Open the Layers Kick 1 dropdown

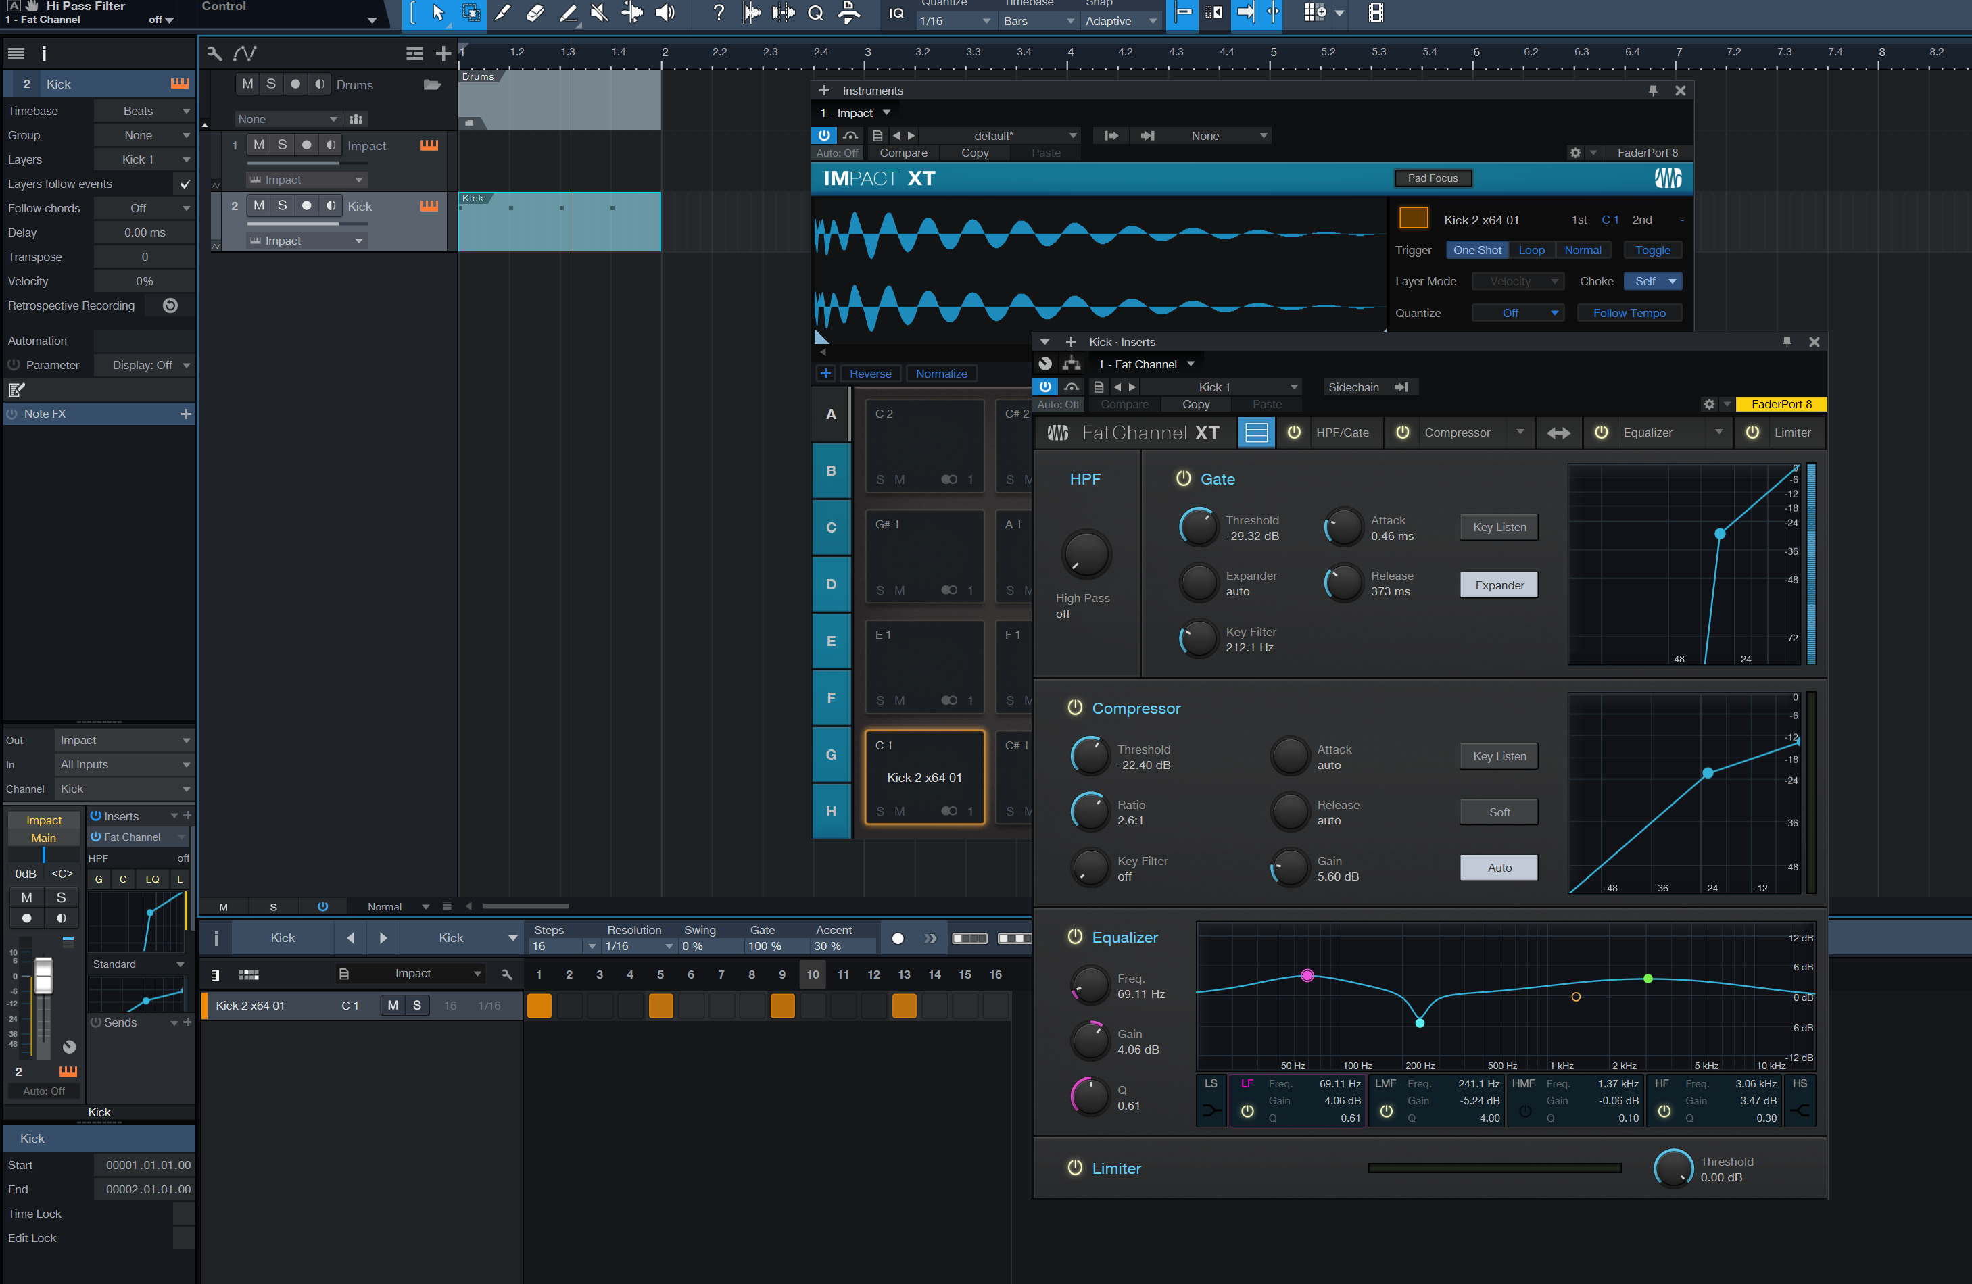(143, 160)
